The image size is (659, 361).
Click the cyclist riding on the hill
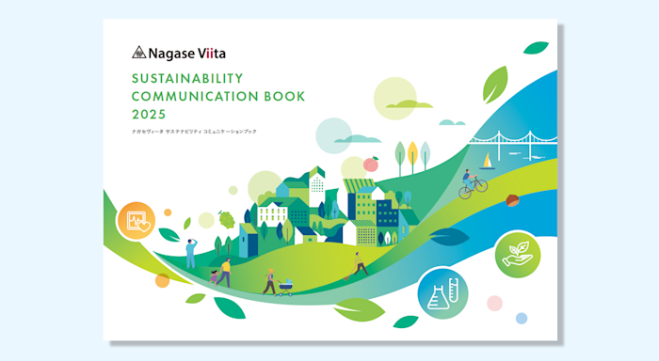tap(472, 183)
